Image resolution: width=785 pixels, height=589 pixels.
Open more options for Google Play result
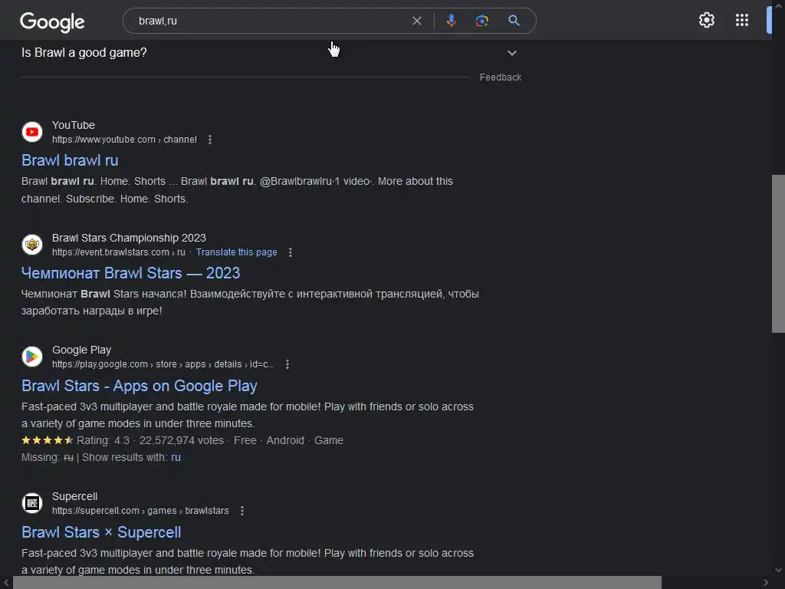point(287,364)
